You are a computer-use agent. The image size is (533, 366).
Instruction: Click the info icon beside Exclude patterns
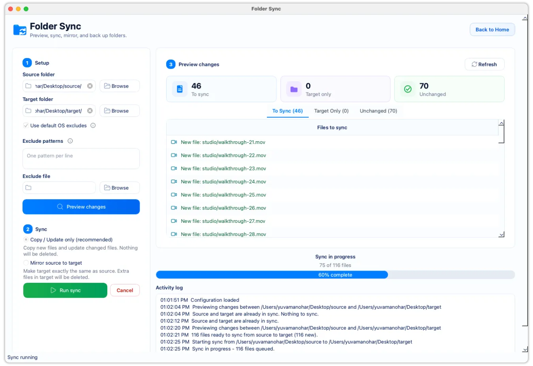[x=70, y=141]
